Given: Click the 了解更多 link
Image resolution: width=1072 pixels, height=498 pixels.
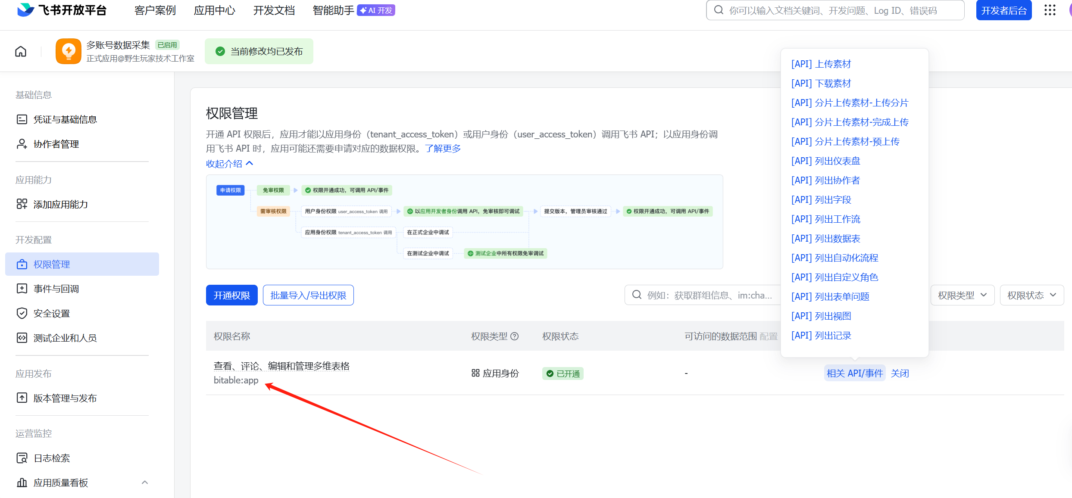Looking at the screenshot, I should pos(443,149).
